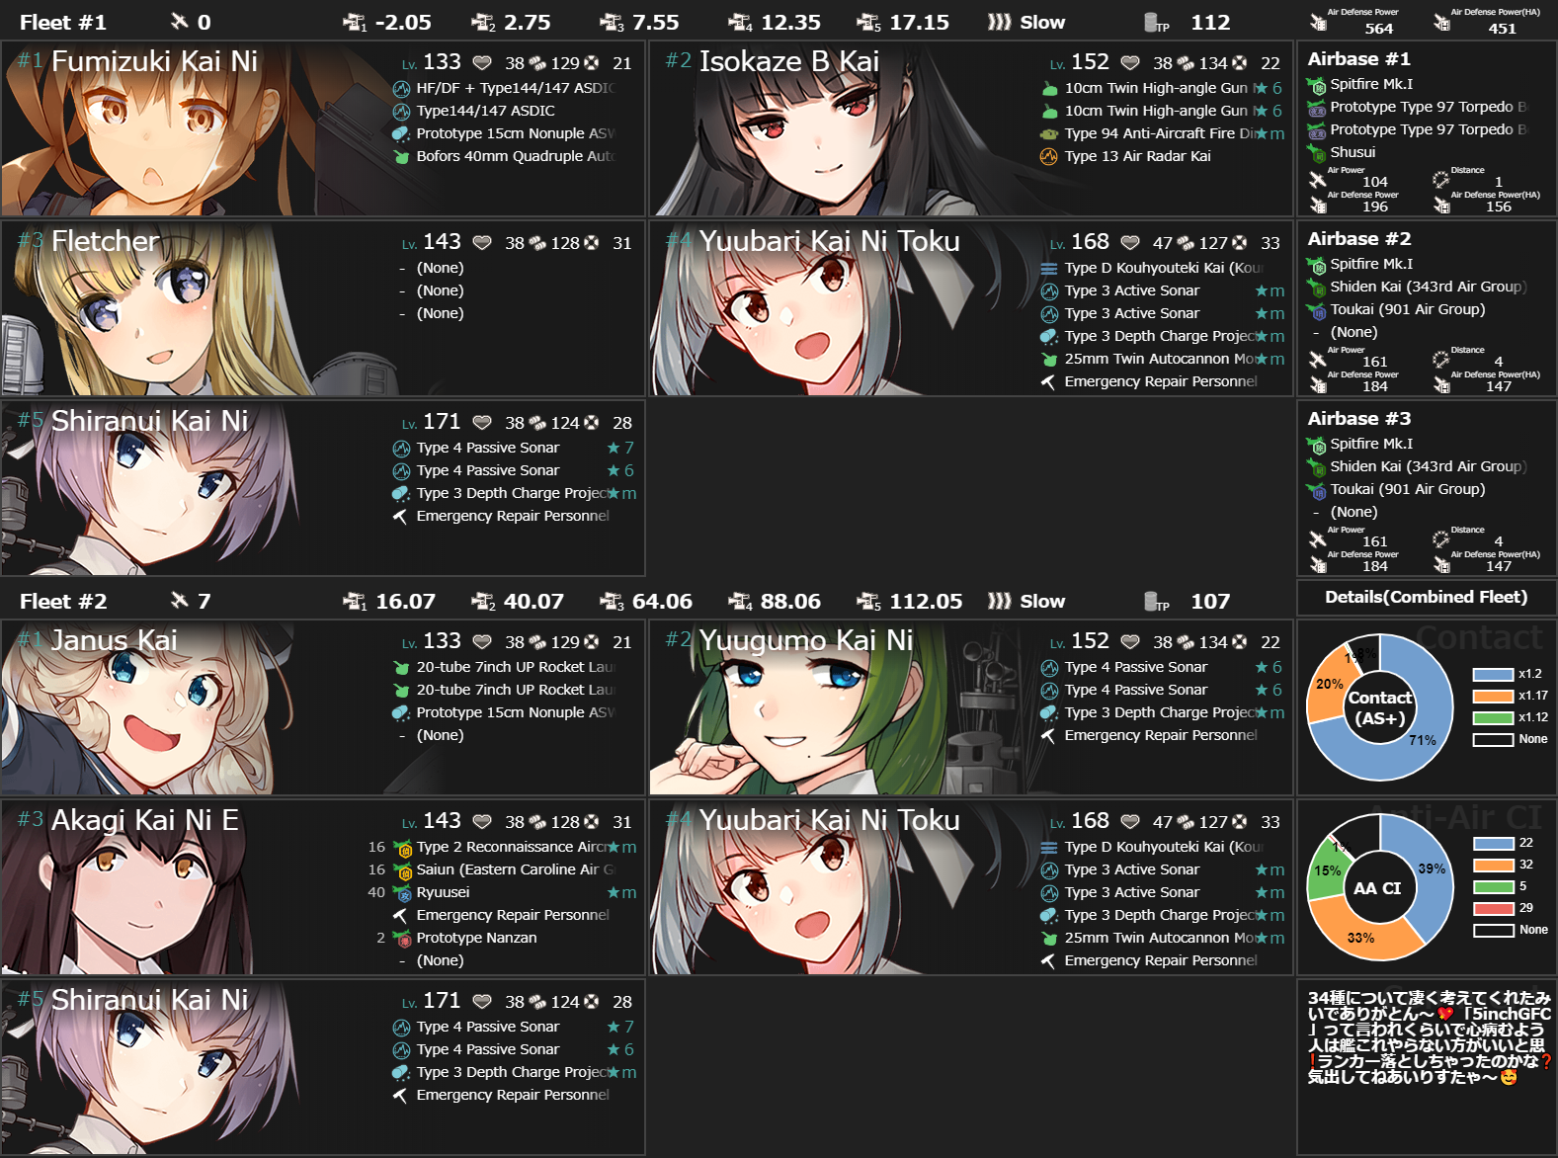Click the "17.15" LoS value in Fleet #1

point(919,22)
